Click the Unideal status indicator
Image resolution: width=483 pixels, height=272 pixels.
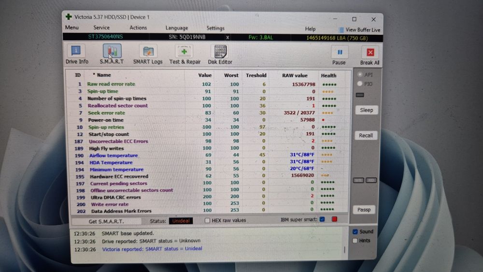click(181, 221)
